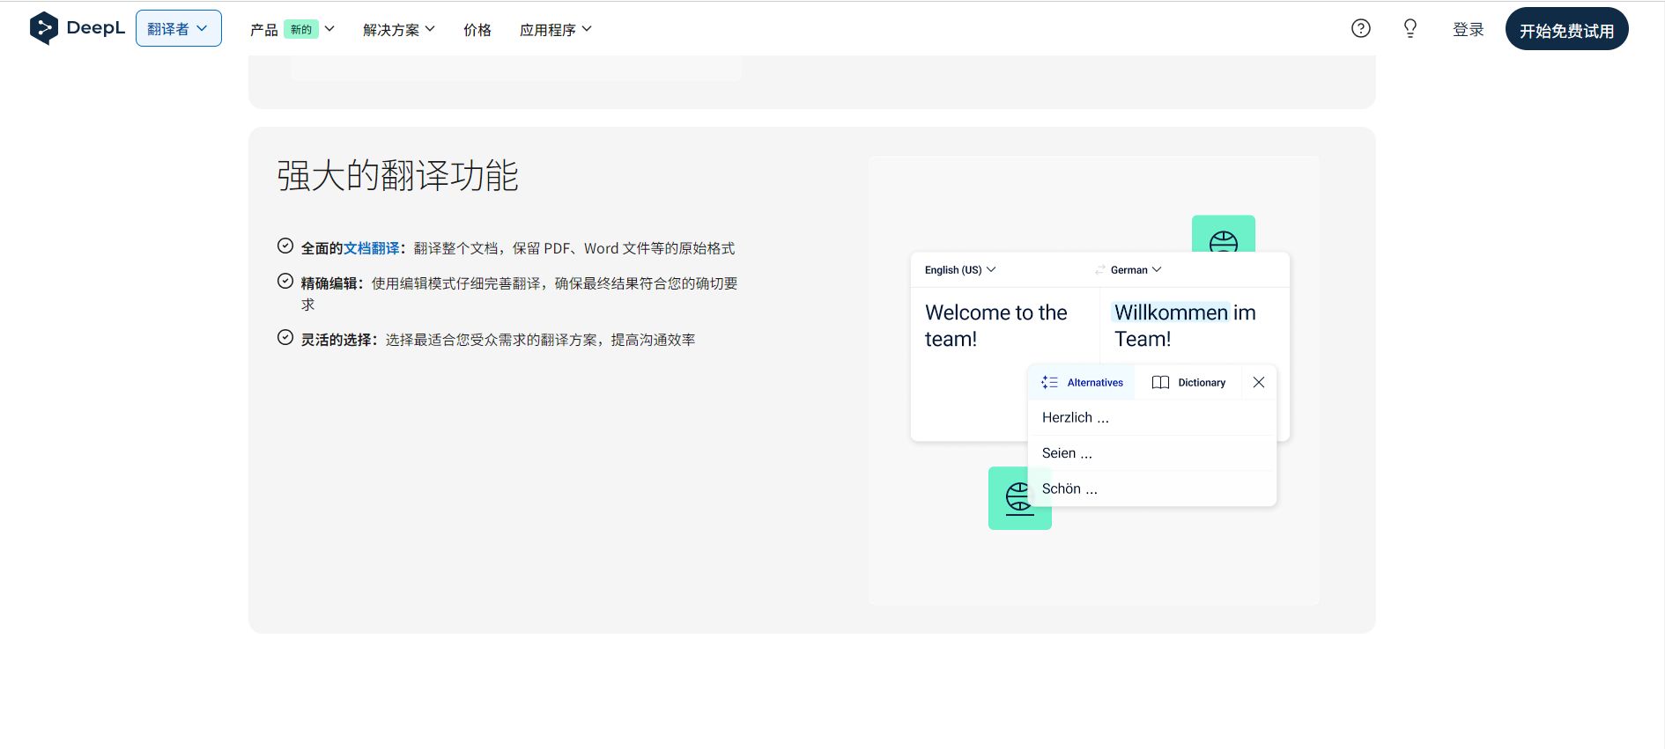The width and height of the screenshot is (1665, 749).
Task: Click the green globe icon above German
Action: tap(1223, 236)
